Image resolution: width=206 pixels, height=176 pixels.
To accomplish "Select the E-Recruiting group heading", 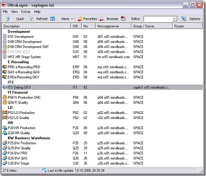I will 18,62.
